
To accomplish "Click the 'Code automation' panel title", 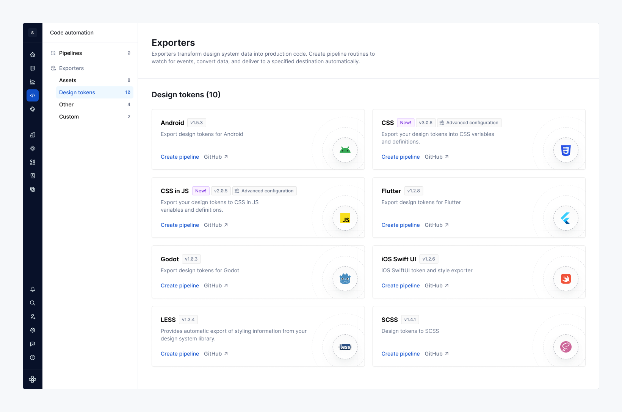I will [x=72, y=33].
